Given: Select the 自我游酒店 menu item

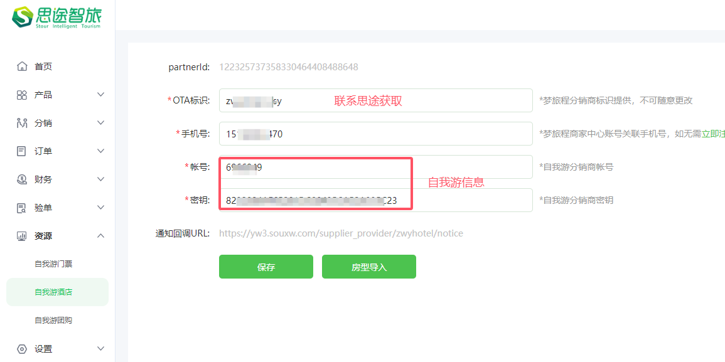Looking at the screenshot, I should coord(53,292).
